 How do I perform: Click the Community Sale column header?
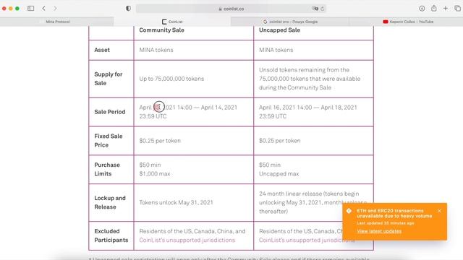[x=161, y=30]
